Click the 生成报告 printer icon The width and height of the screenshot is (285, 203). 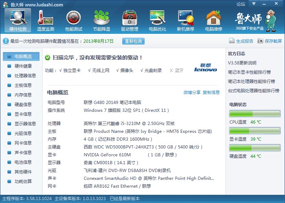click(232, 41)
